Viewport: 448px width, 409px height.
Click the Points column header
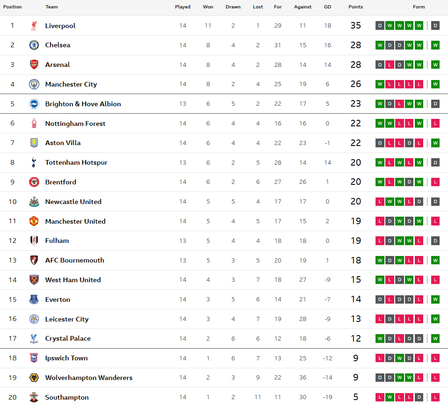coord(355,7)
